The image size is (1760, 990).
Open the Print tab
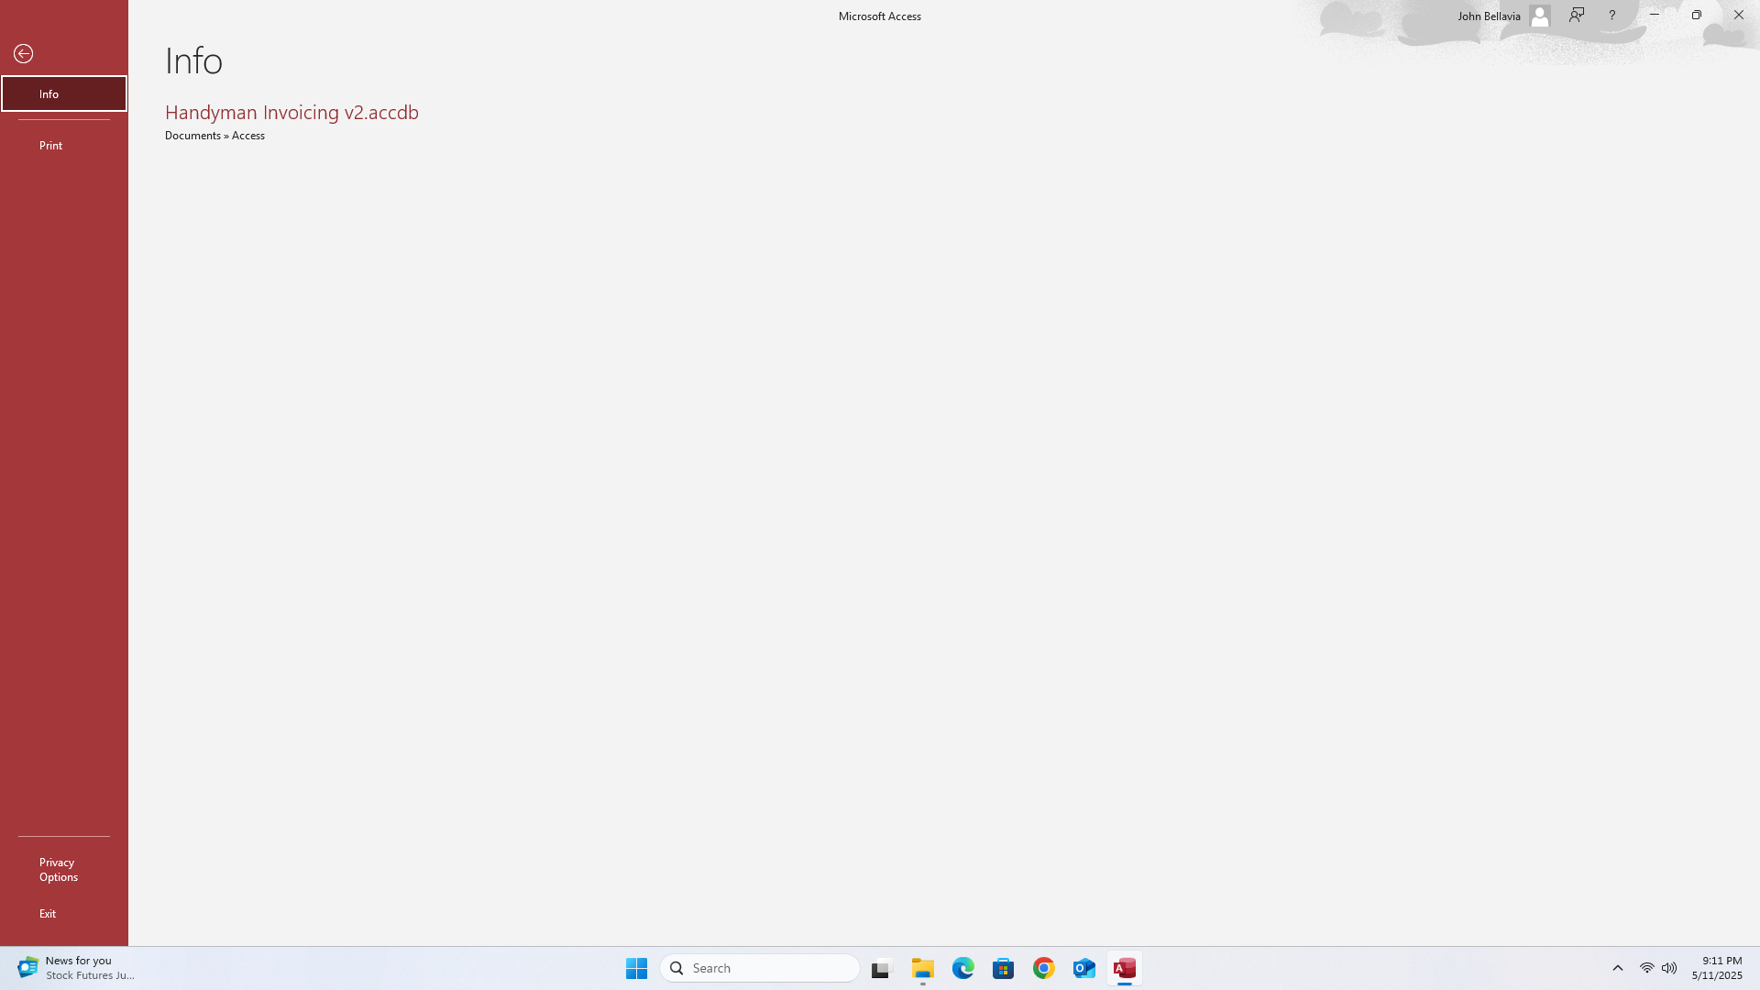pyautogui.click(x=64, y=145)
